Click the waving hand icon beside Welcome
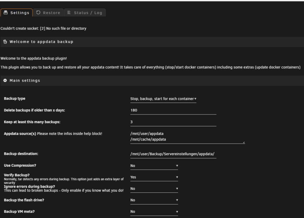Image resolution: width=304 pixels, height=218 pixels. pyautogui.click(x=5, y=42)
